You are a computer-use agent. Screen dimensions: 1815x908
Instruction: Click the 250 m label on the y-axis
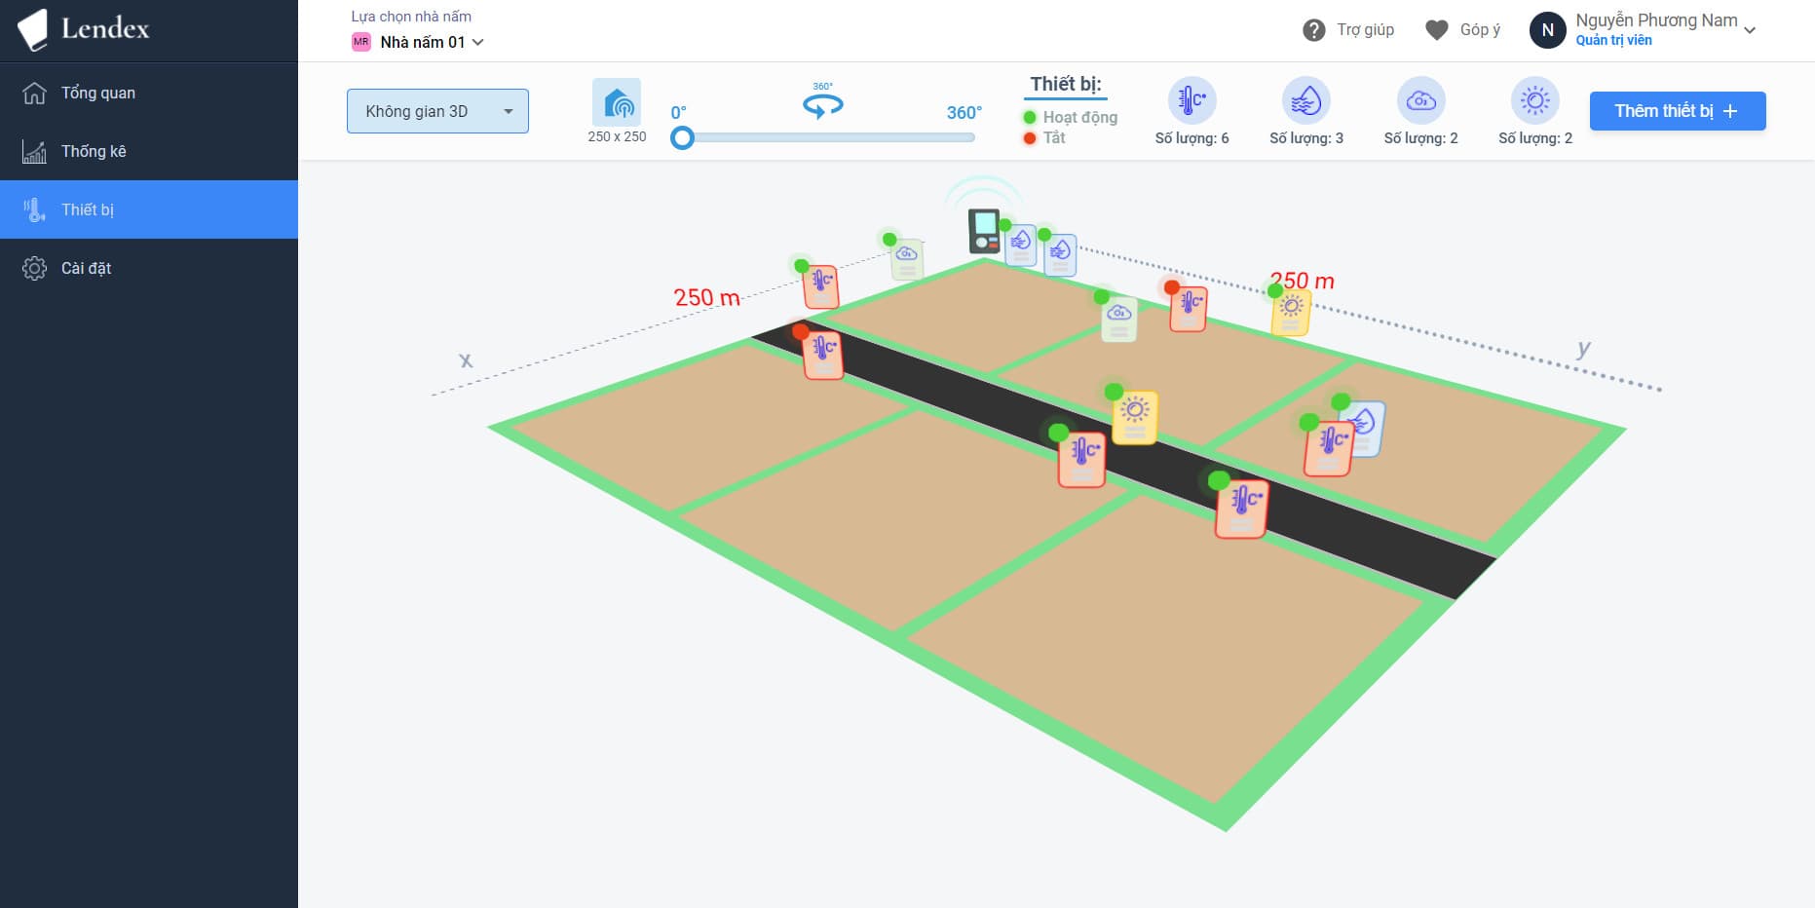[1303, 281]
